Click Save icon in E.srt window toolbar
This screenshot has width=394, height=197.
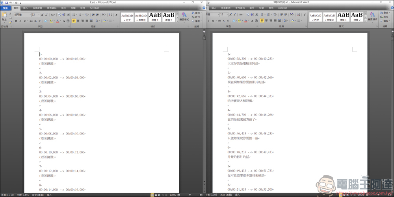(6, 3)
